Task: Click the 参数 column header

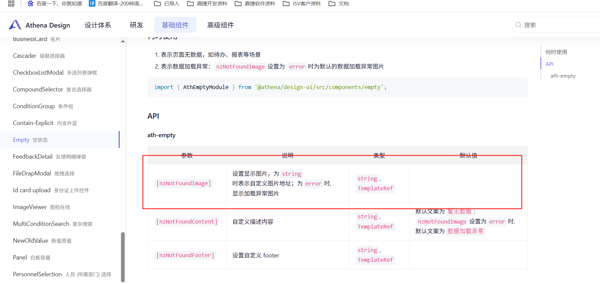Action: tap(187, 155)
